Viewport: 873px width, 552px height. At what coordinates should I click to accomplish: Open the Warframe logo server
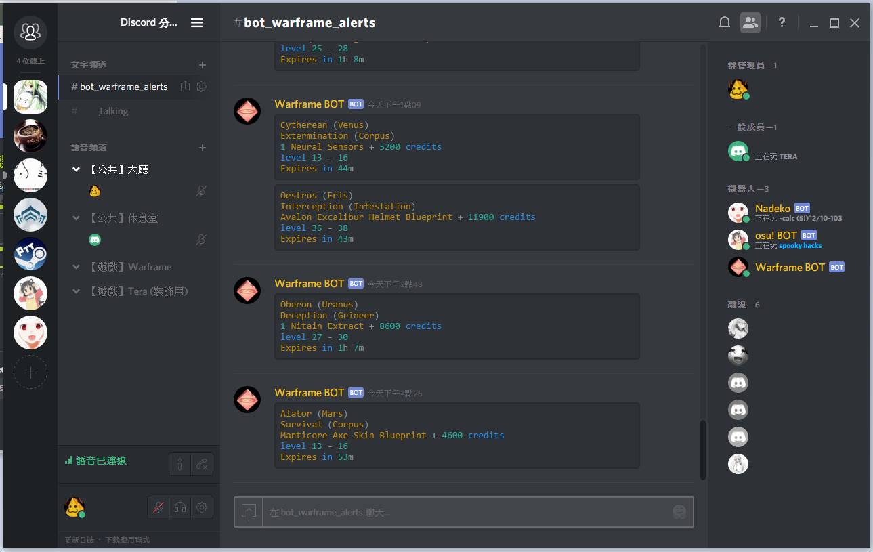click(30, 215)
